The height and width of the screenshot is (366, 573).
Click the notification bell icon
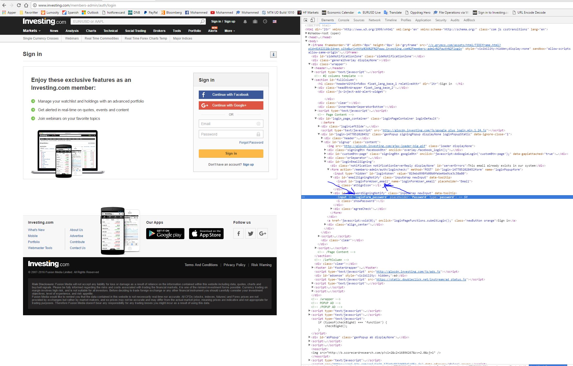point(245,22)
